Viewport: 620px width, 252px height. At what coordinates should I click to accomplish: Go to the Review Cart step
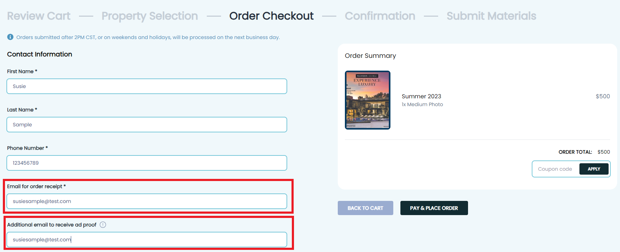39,16
